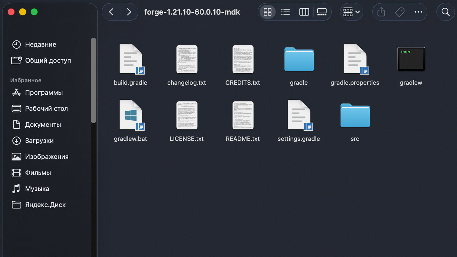Screen dimensions: 457x257
Task: Switch to icon grid view
Action: (267, 12)
